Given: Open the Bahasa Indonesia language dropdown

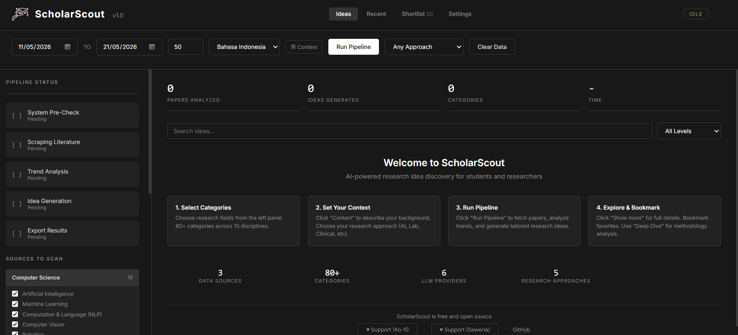Looking at the screenshot, I should (244, 47).
